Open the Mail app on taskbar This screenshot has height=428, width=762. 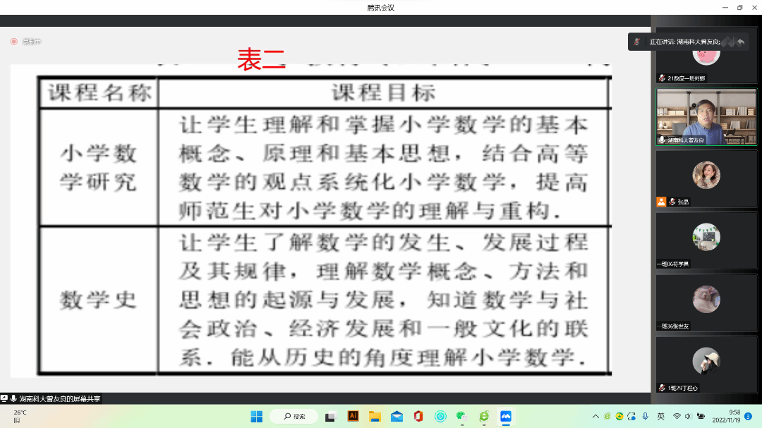pyautogui.click(x=397, y=416)
